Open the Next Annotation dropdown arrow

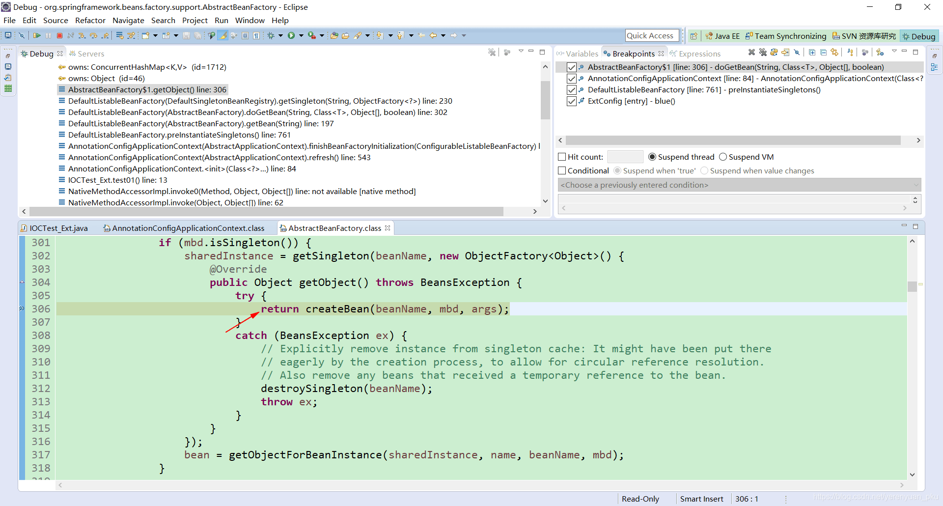tap(390, 35)
